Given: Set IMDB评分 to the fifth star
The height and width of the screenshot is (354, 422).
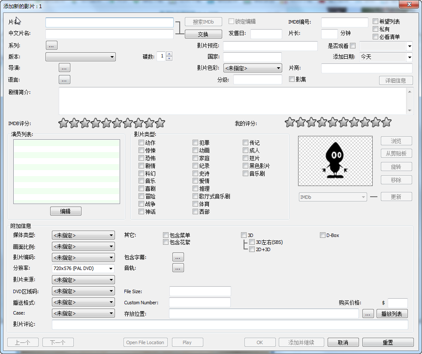Looking at the screenshot, I should pos(106,123).
